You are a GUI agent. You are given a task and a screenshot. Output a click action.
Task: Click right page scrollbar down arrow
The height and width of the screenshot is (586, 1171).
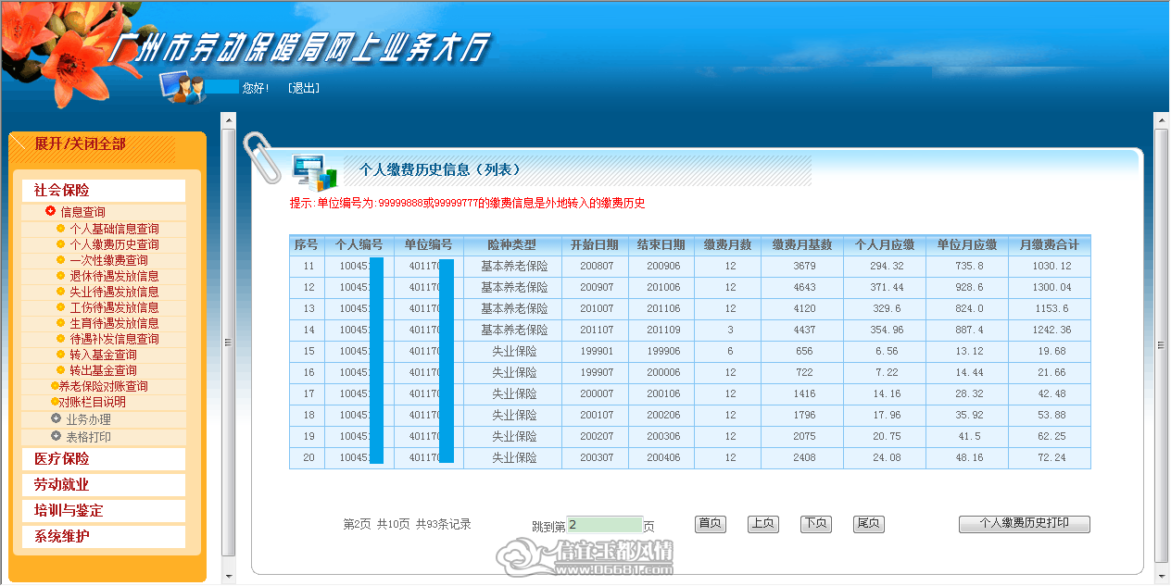point(1161,576)
